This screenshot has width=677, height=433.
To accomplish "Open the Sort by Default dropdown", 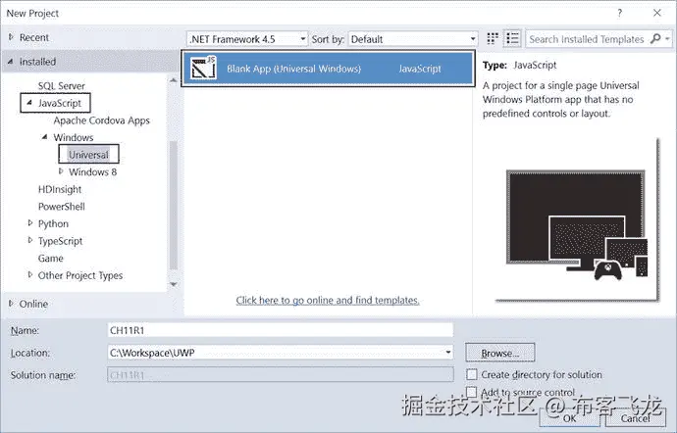I will click(413, 39).
